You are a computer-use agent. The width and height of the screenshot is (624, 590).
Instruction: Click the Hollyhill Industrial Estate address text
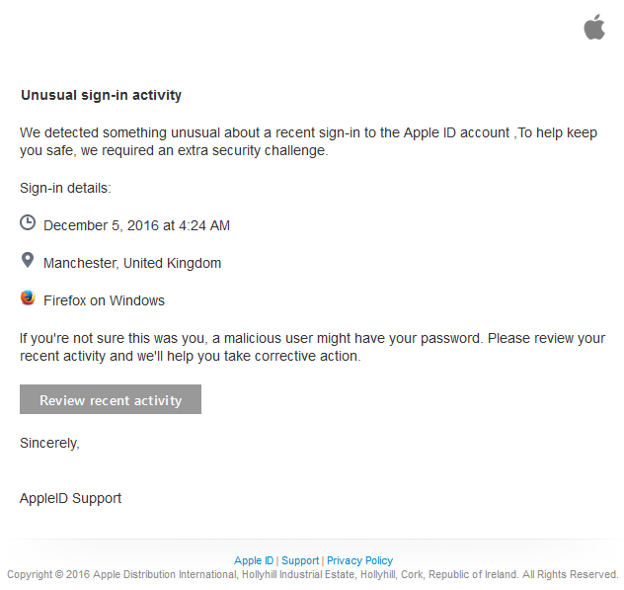[x=297, y=574]
